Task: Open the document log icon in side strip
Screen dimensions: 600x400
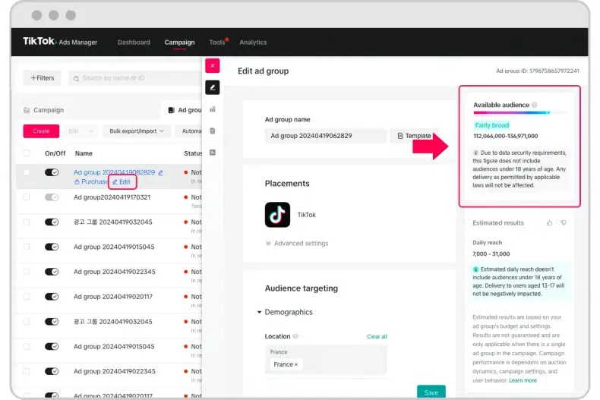Action: (x=213, y=131)
